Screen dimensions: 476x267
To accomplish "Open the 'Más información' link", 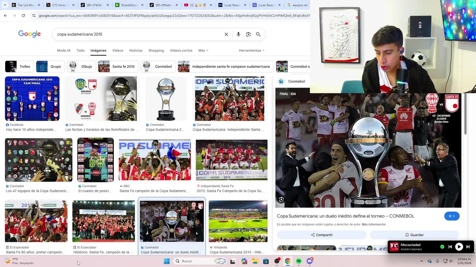I will tap(373, 224).
